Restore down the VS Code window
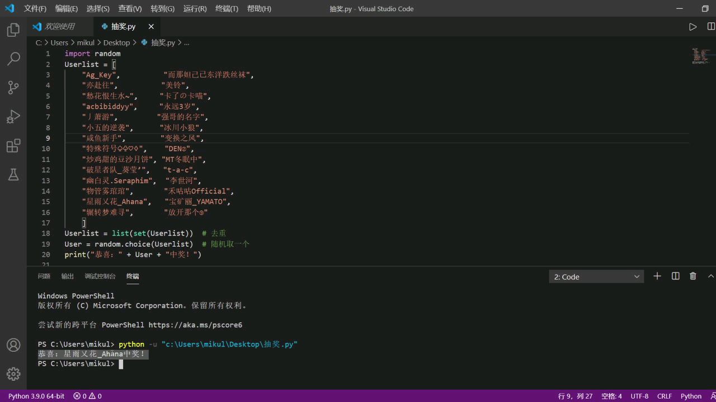716x402 pixels. (705, 8)
